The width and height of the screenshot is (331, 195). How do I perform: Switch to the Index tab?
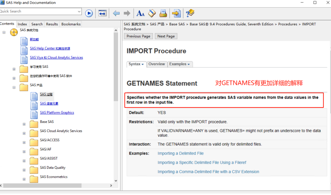point(22,24)
